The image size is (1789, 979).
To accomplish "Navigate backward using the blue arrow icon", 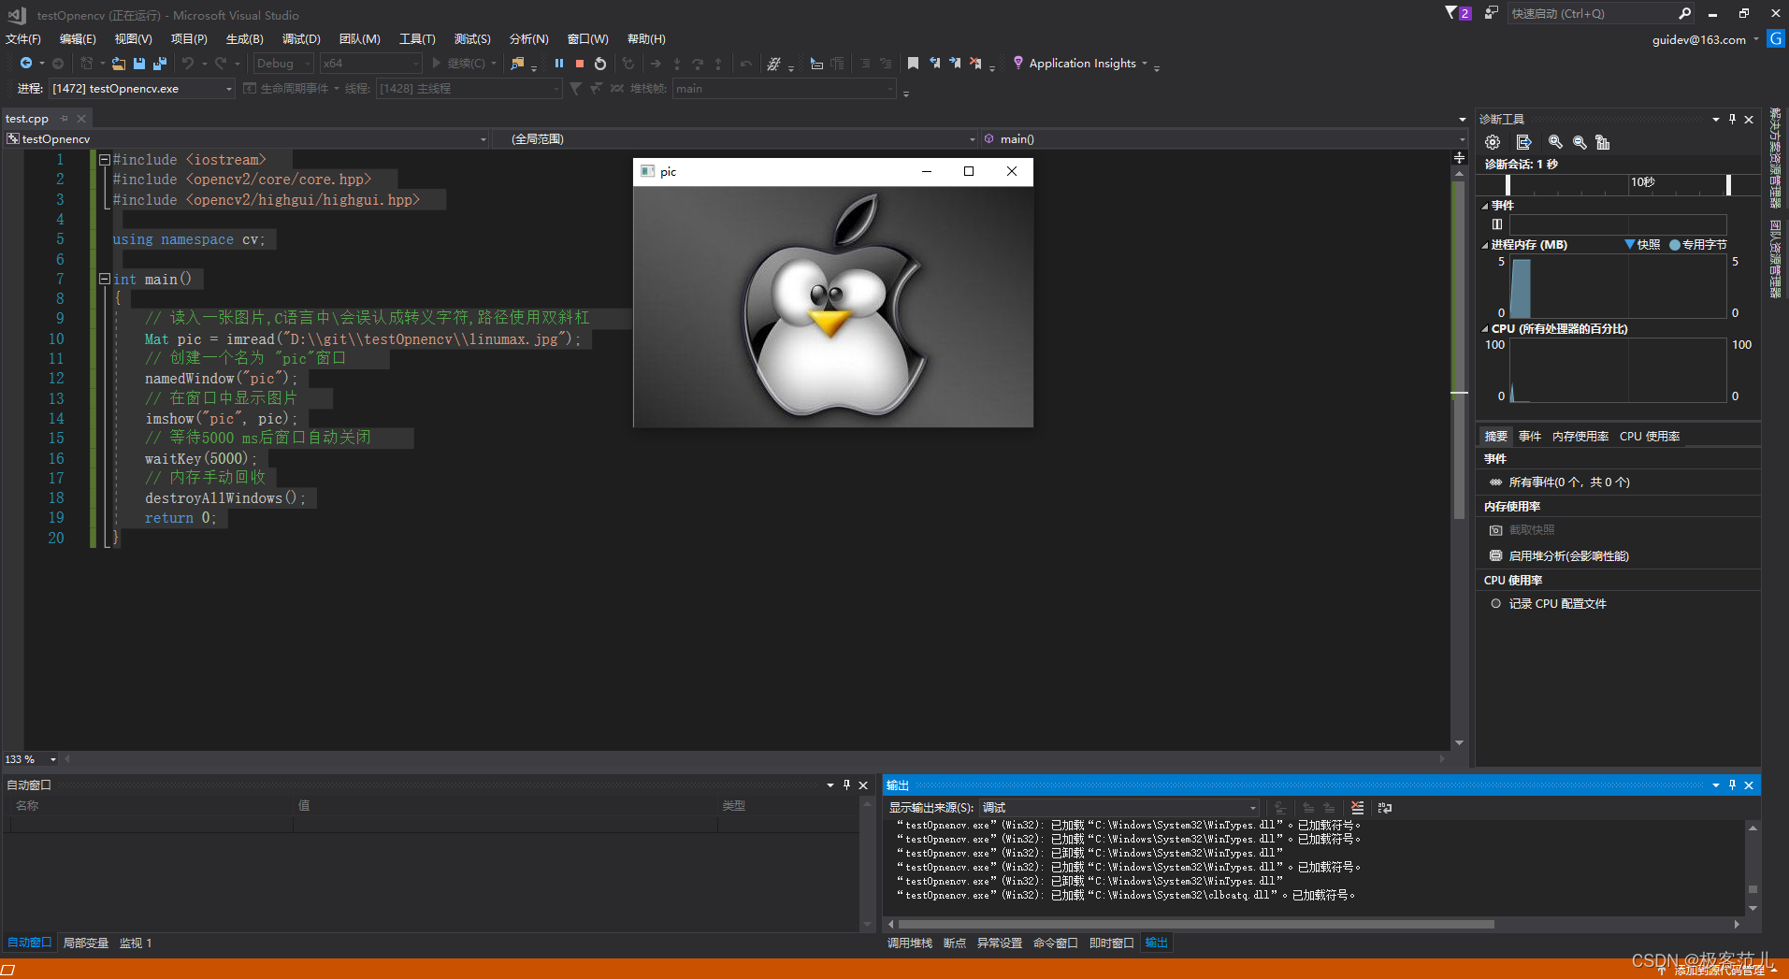I will (26, 64).
